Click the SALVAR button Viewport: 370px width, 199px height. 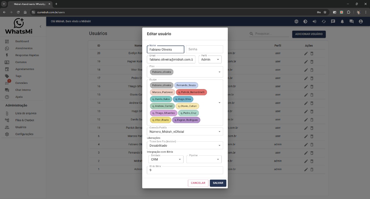[x=218, y=183]
